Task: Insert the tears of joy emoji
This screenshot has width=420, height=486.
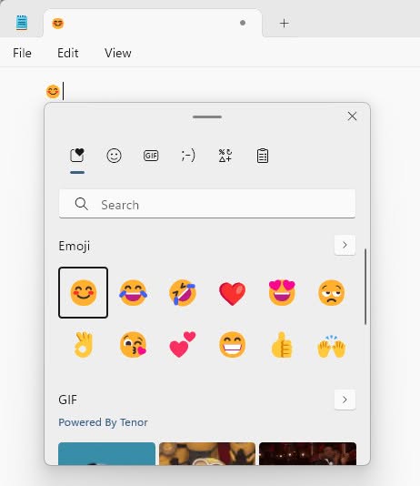Action: point(133,292)
